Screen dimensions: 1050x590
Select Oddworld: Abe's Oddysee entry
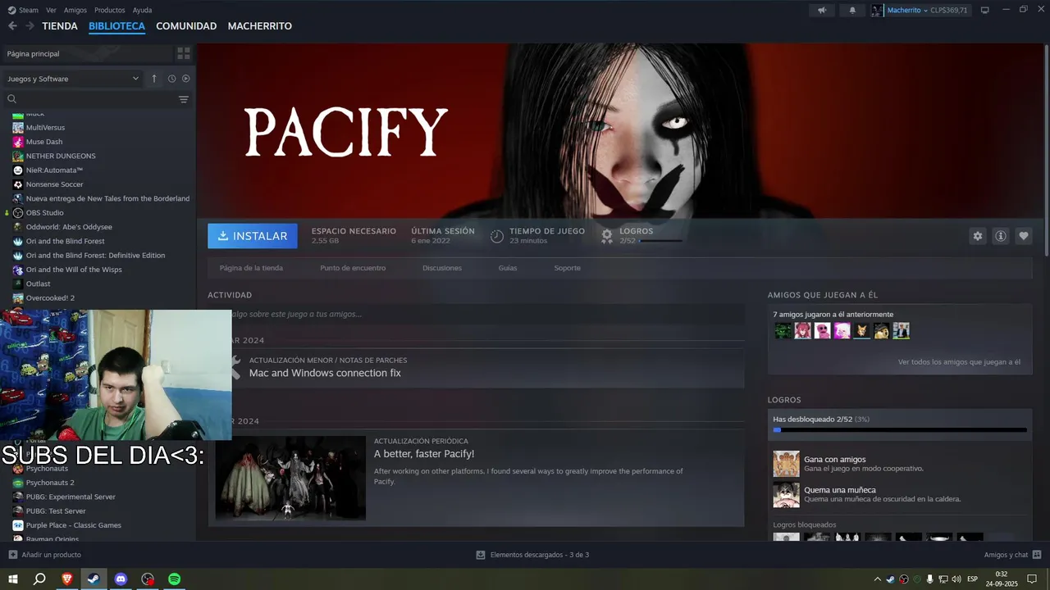click(x=69, y=227)
